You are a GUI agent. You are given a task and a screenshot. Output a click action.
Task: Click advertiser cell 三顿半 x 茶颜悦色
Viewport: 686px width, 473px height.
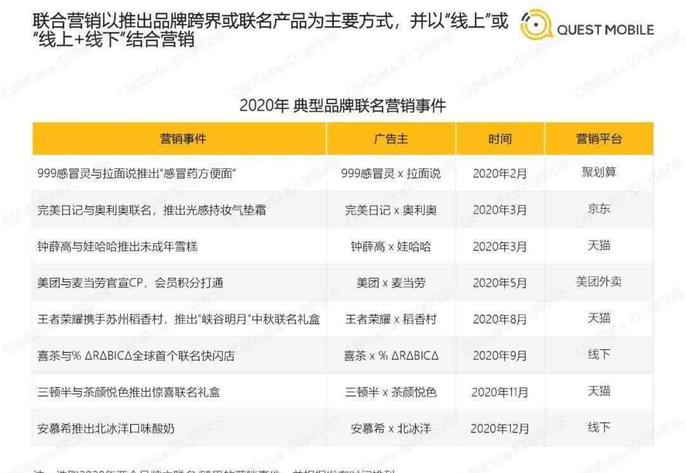coord(391,392)
